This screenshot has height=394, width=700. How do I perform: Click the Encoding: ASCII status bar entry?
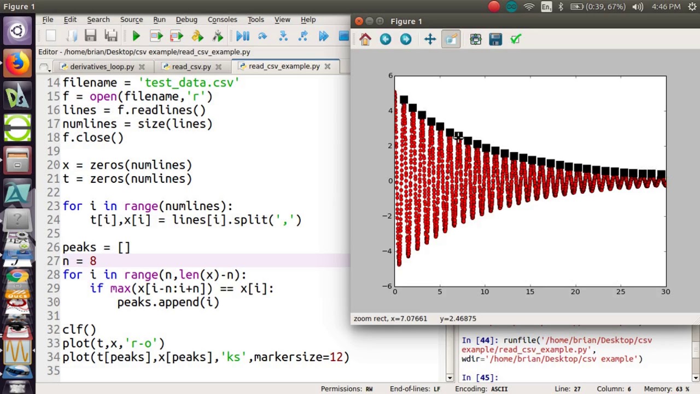tap(481, 389)
